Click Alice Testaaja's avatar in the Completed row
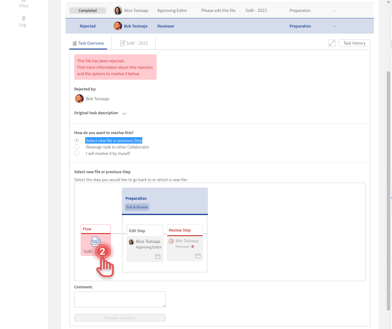Image resolution: width=392 pixels, height=329 pixels. [118, 10]
